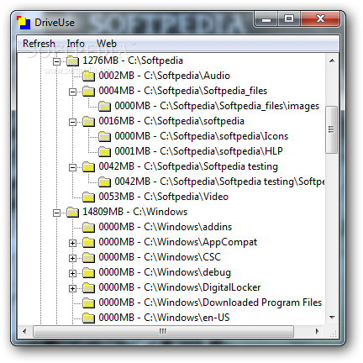
Task: Click the folder icon of Downloaded Program Files
Action: (89, 302)
